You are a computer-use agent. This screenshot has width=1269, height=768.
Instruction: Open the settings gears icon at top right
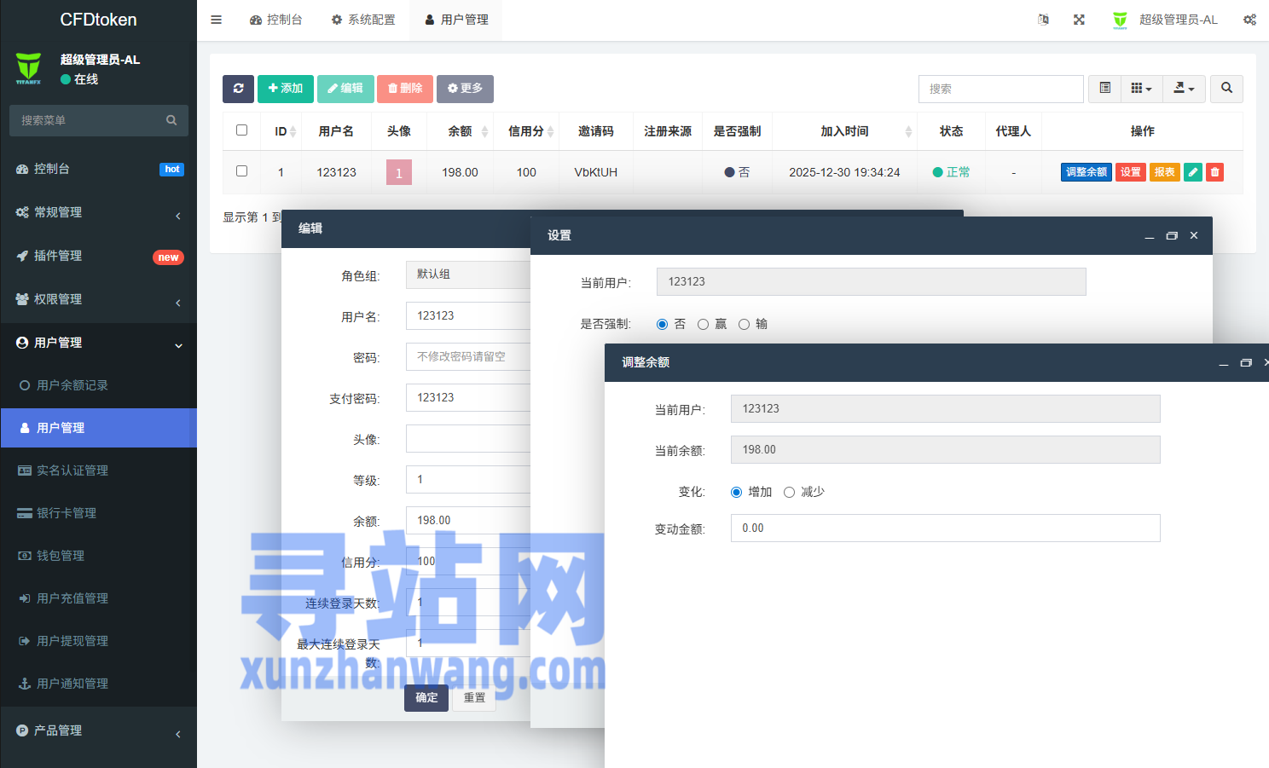pos(1249,20)
